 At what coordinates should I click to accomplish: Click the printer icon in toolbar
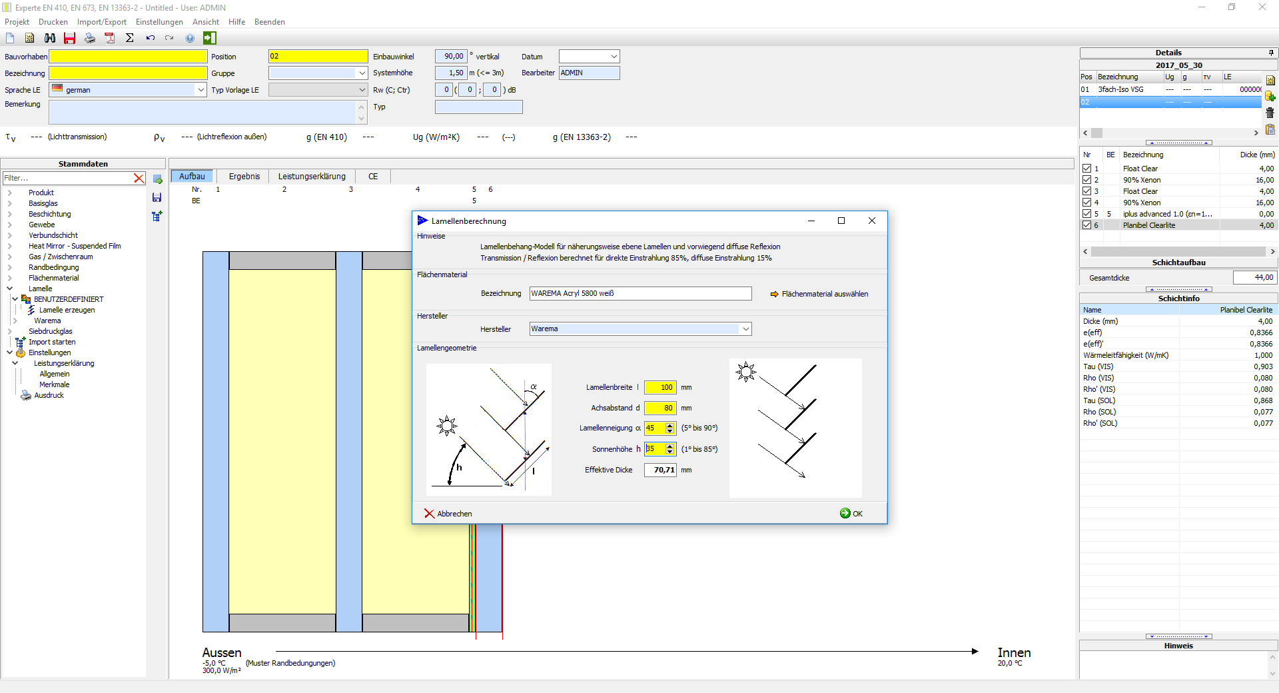pyautogui.click(x=90, y=38)
